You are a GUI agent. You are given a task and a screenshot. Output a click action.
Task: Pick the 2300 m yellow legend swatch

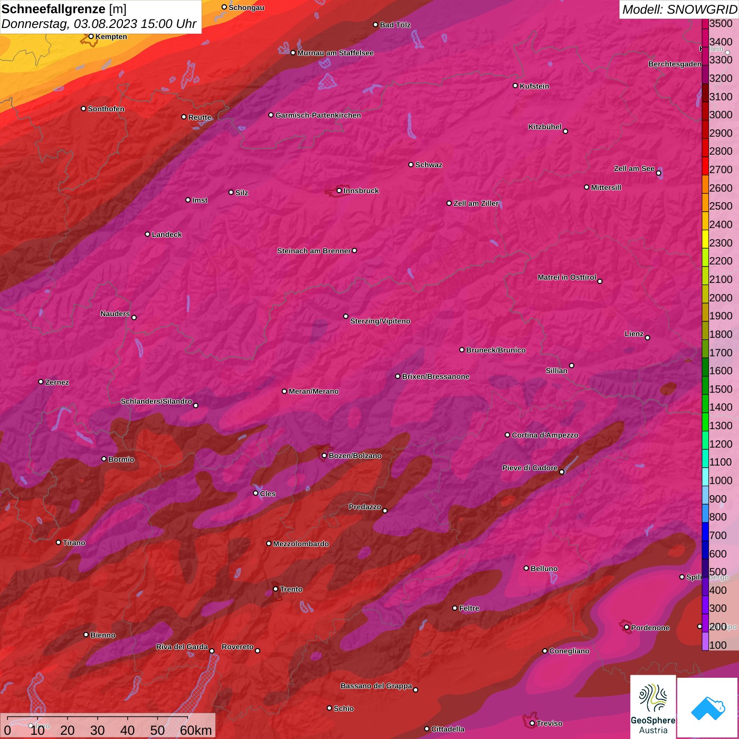pyautogui.click(x=705, y=239)
